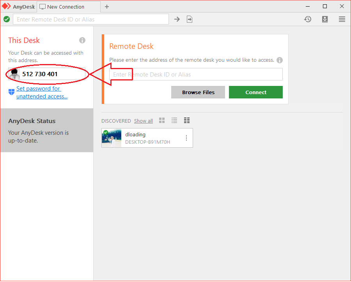Click the AnyDesk Status heading

tap(32, 121)
